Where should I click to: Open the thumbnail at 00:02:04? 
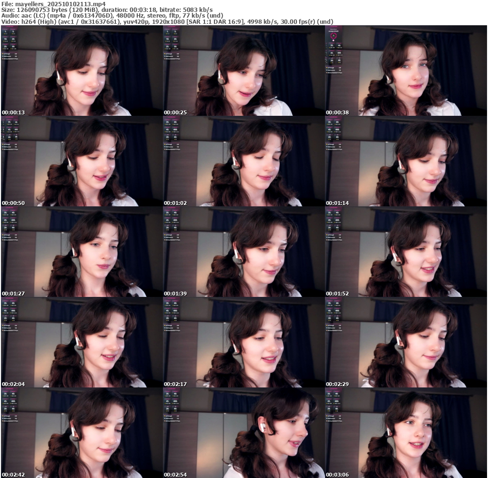81,342
